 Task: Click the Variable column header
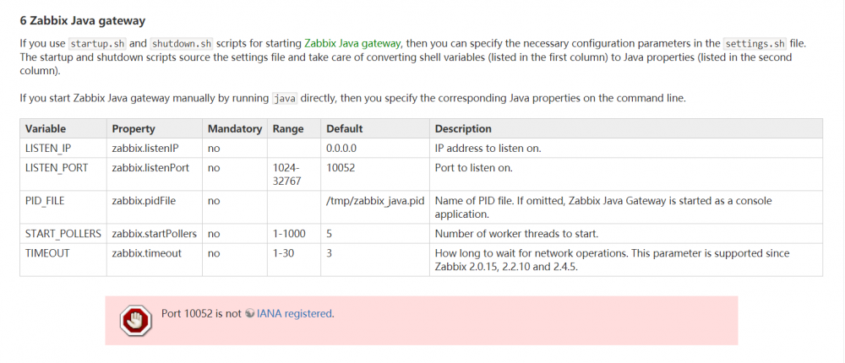[46, 129]
